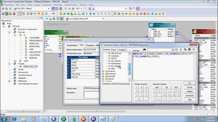Click OK in the Expression Editor
Screen dimensions: 218x122
tap(189, 83)
